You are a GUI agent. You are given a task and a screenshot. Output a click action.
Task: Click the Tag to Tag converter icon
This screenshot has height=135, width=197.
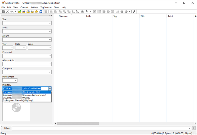(x=77, y=12)
